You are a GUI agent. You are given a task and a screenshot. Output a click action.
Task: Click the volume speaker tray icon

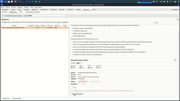161,2
